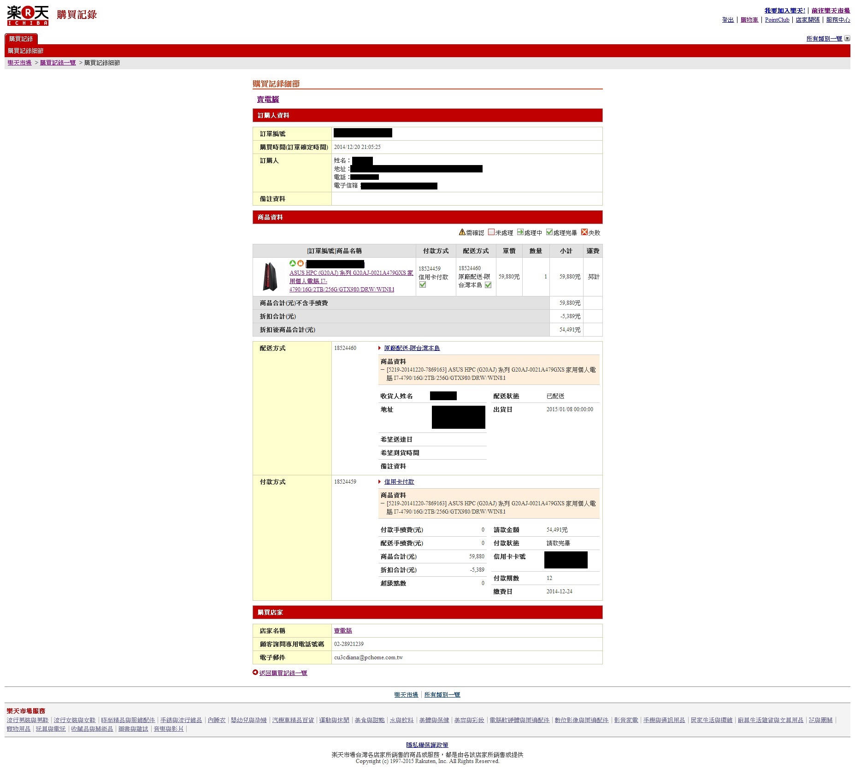Select the 購買記錄 tab
The image size is (855, 769).
21,39
